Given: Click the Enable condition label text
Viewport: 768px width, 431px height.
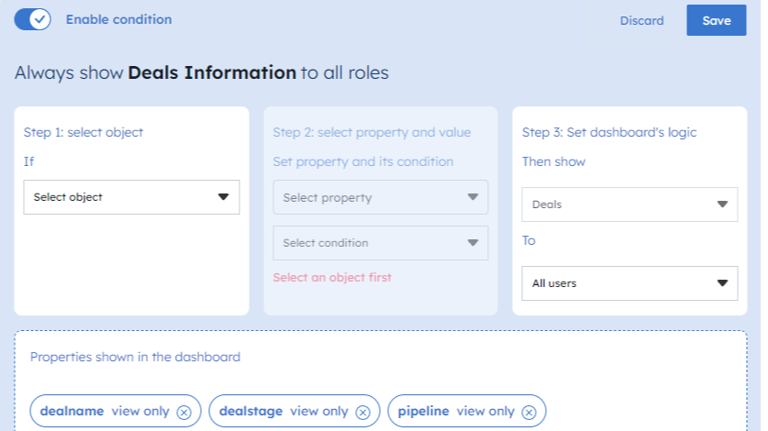Looking at the screenshot, I should (x=118, y=19).
